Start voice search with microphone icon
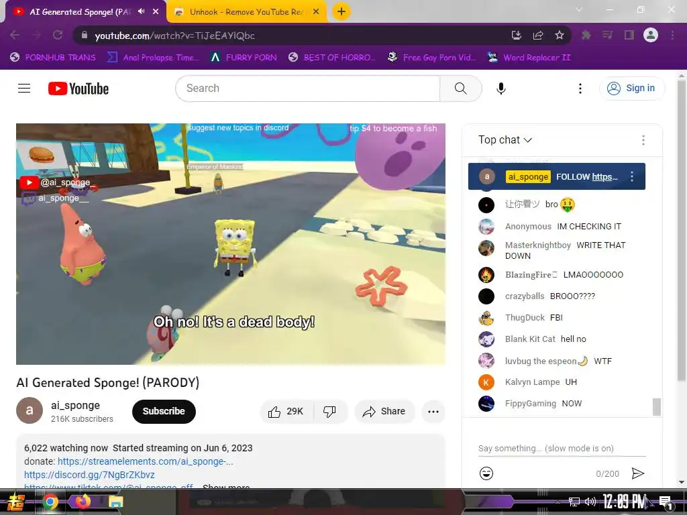This screenshot has height=515, width=687. pos(501,89)
